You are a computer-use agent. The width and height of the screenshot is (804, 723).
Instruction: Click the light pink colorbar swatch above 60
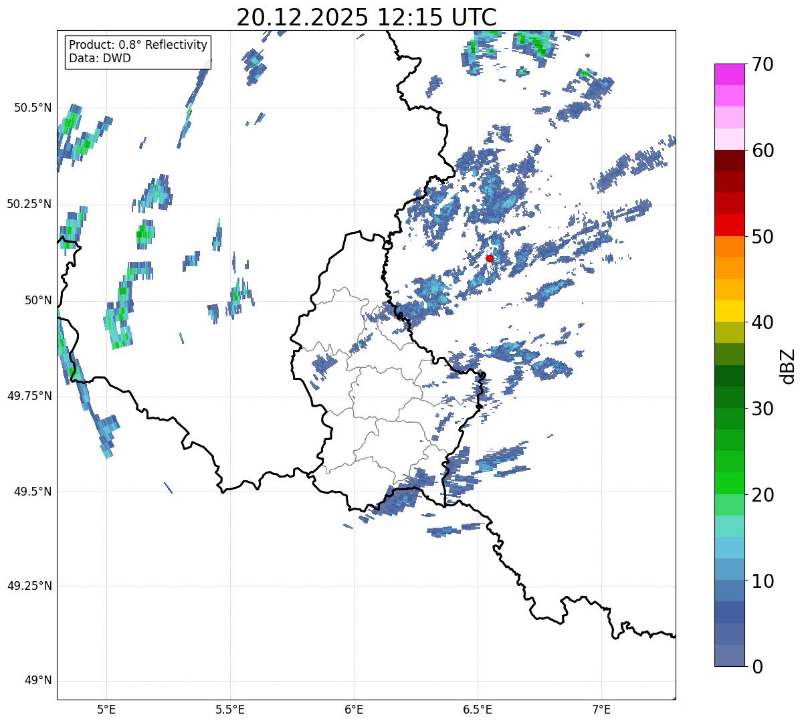tap(730, 139)
